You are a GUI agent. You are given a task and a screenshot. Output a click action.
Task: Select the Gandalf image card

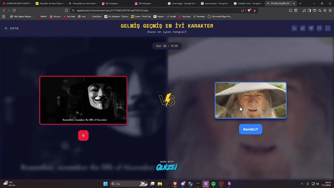pyautogui.click(x=250, y=100)
